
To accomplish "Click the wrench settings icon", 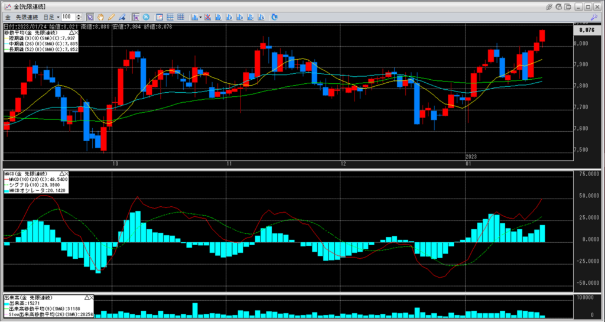I will (594, 17).
